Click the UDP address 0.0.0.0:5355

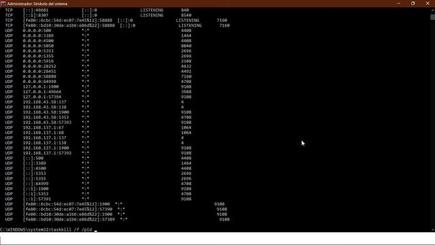tap(38, 56)
